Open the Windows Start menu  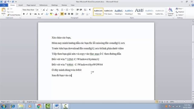click(4, 106)
